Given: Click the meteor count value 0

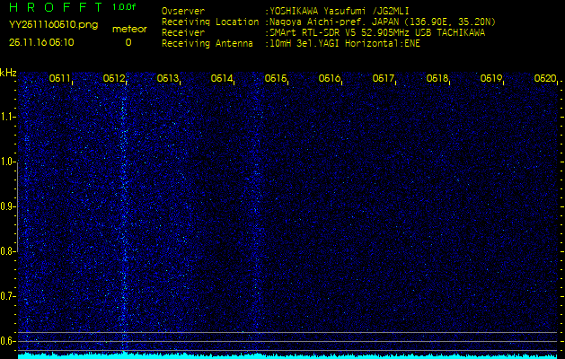Looking at the screenshot, I should tap(128, 43).
